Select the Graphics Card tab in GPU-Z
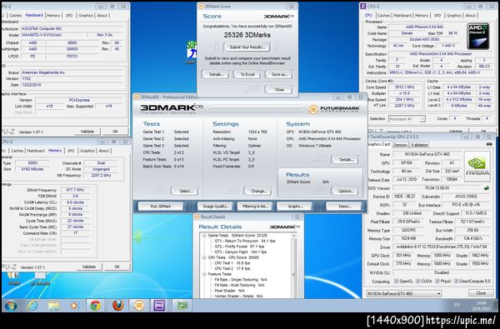500x329 pixels. [379, 144]
